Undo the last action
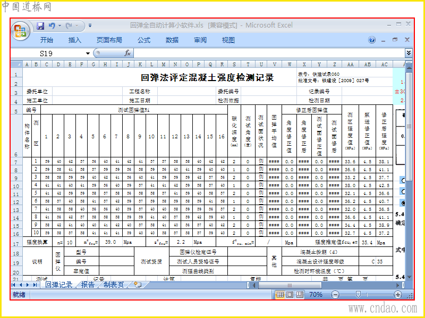The height and width of the screenshot is (318, 425). point(52,25)
